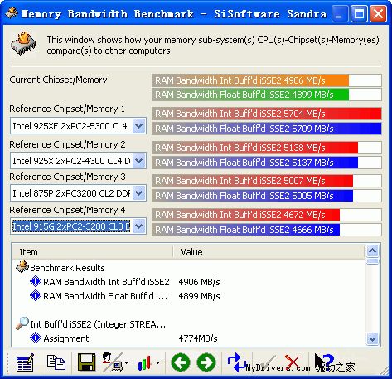Viewport: 392px width, 379px height.
Task: Click the Value column header
Action: tap(269, 252)
